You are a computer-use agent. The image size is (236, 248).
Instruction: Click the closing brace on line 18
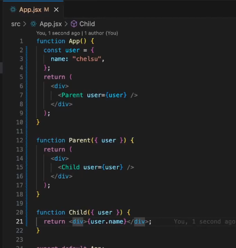pos(38,194)
